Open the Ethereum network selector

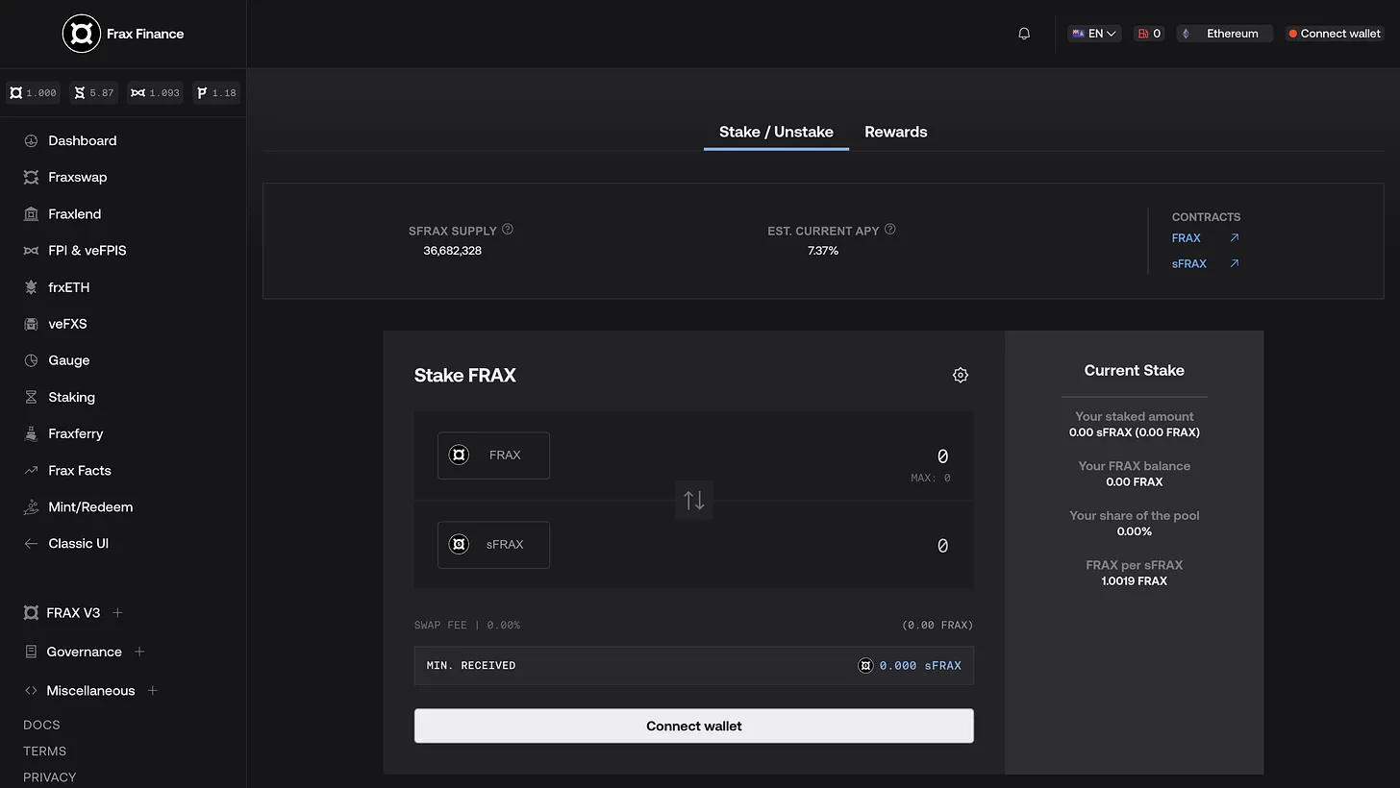click(1225, 34)
